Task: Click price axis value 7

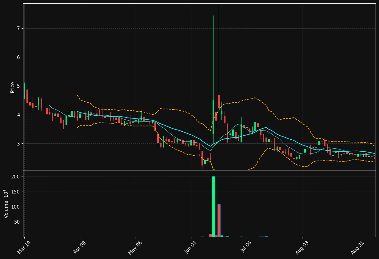Action: tap(18, 29)
